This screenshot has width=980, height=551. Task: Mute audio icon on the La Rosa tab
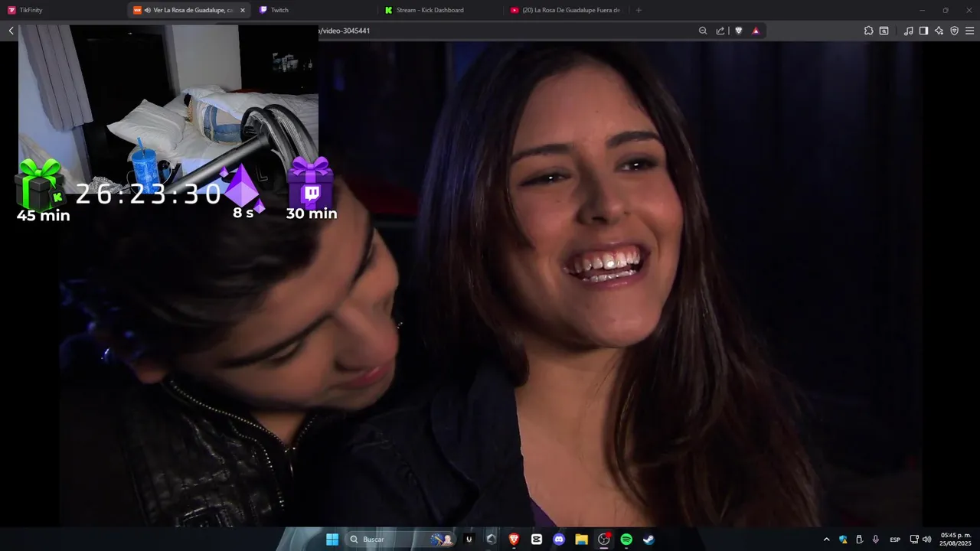(x=147, y=10)
